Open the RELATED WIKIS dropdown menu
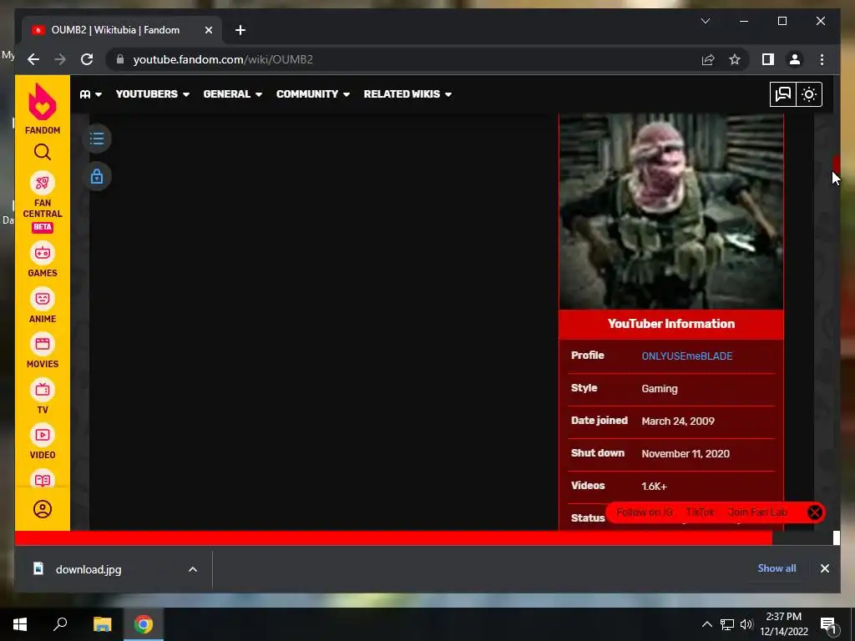The image size is (855, 641). coord(407,94)
